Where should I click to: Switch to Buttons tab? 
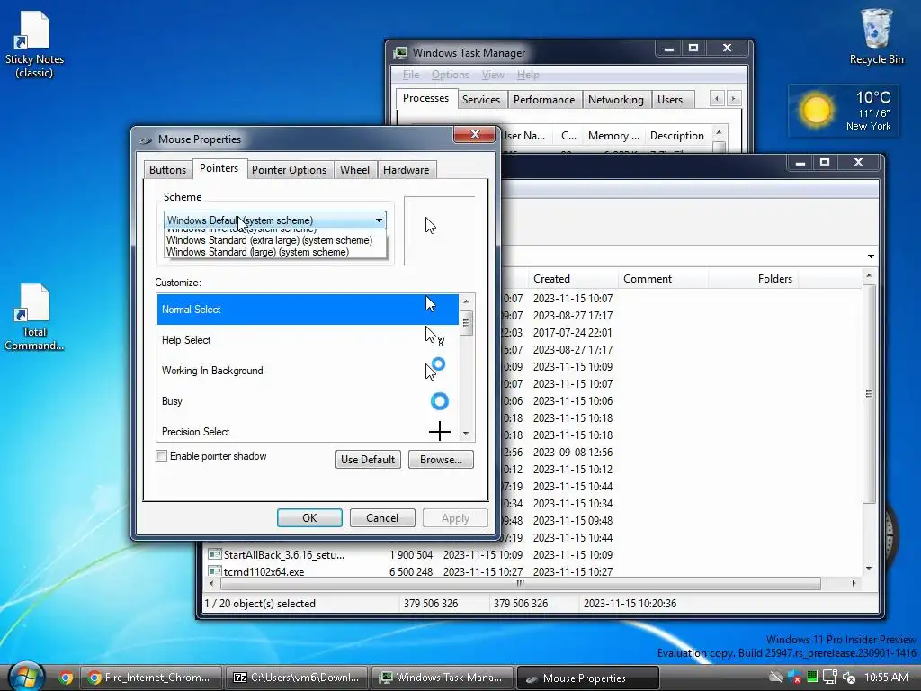(x=167, y=170)
